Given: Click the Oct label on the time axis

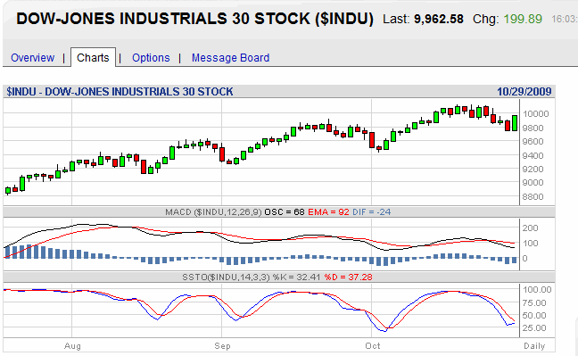Looking at the screenshot, I should (372, 346).
